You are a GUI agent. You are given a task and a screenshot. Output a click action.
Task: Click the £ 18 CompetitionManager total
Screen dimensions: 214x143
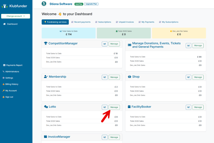tap(116, 53)
